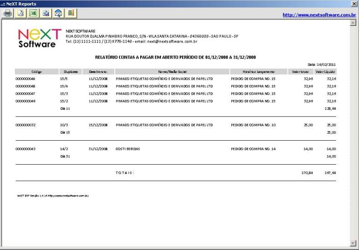Click duplicata 10/3 cell
This screenshot has height=250, width=359.
[64, 125]
